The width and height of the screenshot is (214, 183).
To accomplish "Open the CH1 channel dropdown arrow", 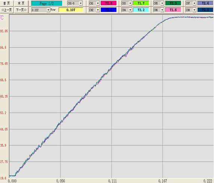I will [98, 3].
